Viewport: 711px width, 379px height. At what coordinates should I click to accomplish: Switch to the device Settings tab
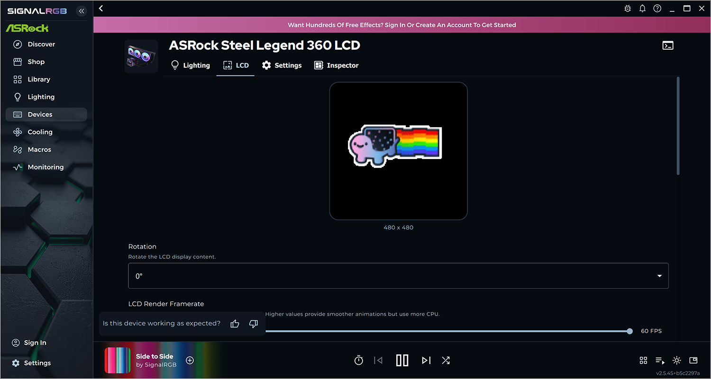282,65
